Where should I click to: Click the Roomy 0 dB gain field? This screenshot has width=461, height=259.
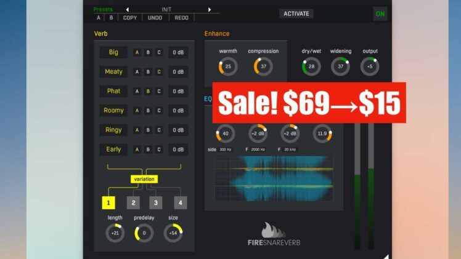(178, 111)
